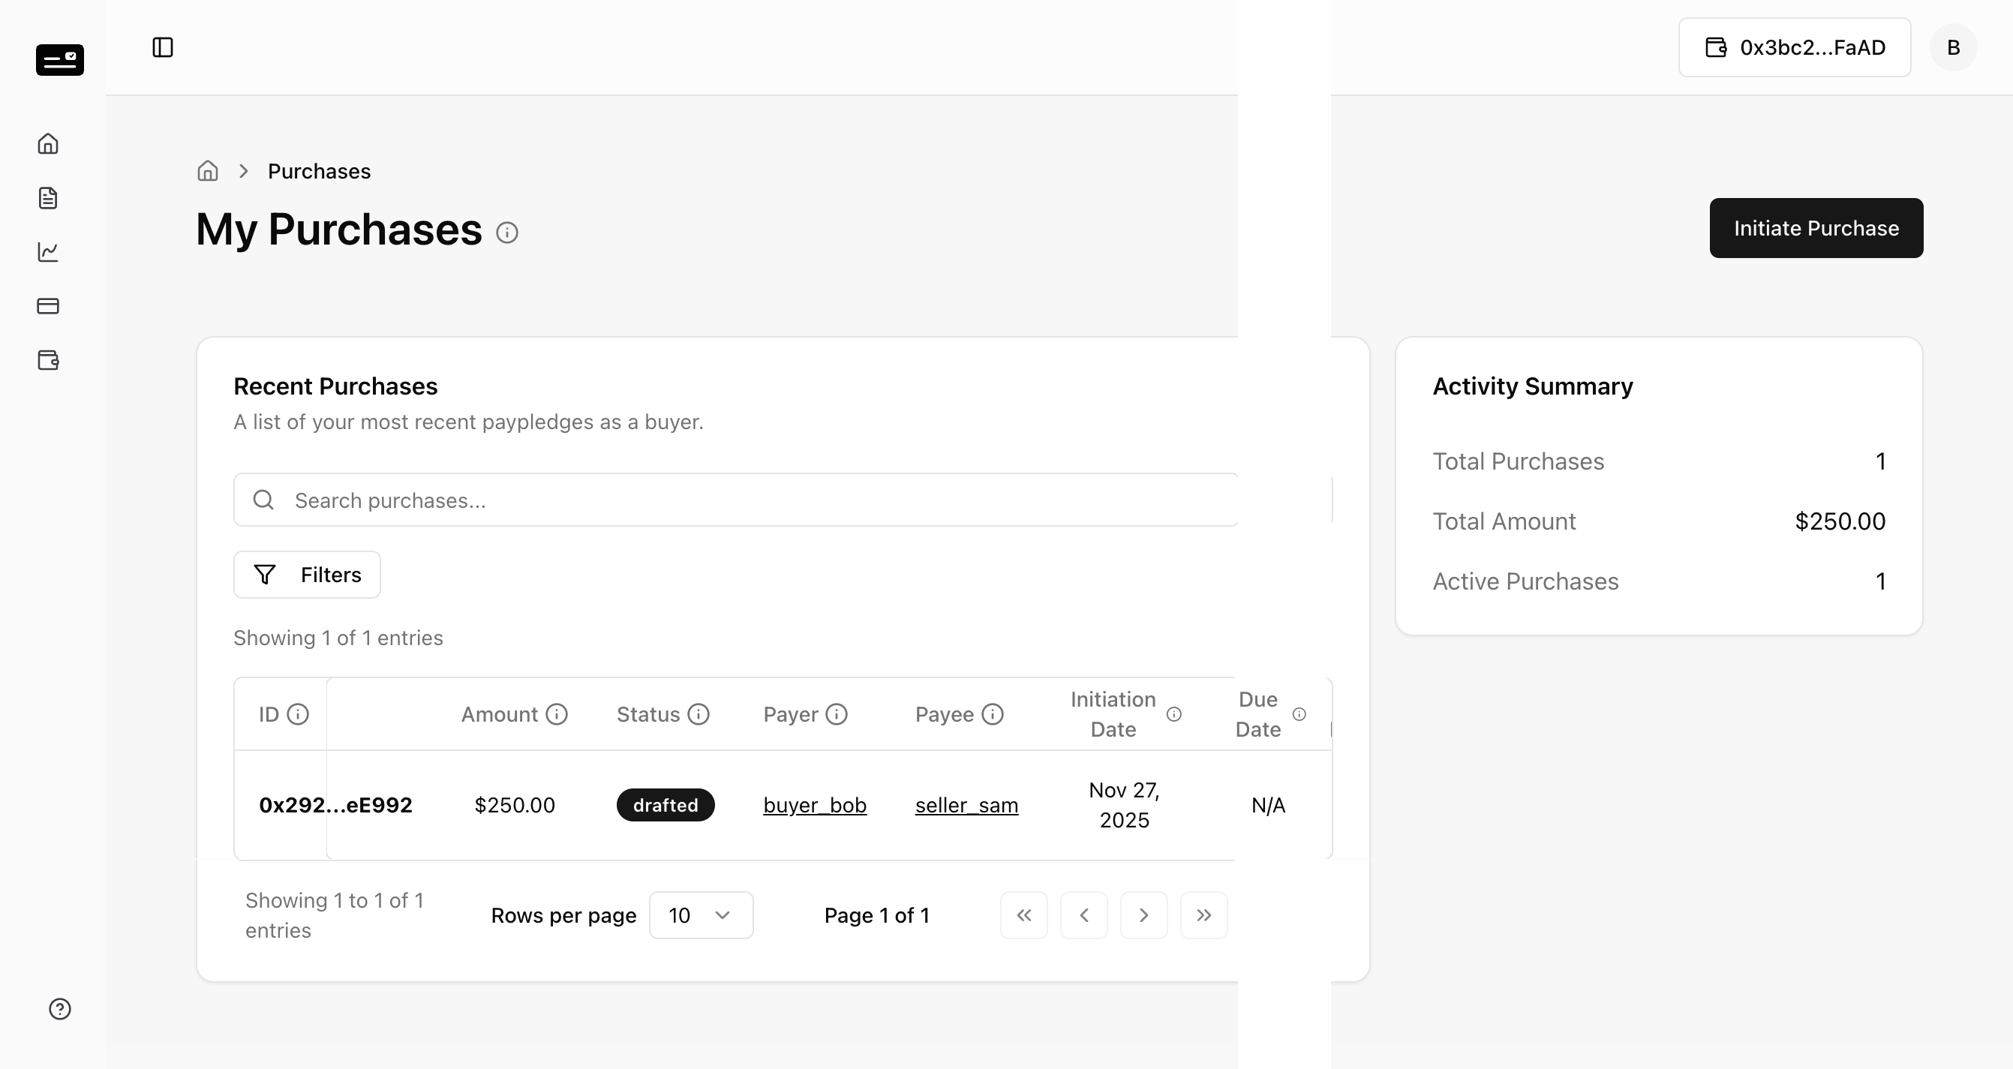Viewport: 2013px width, 1069px height.
Task: Click info icon next to Due Date
Action: click(1299, 714)
